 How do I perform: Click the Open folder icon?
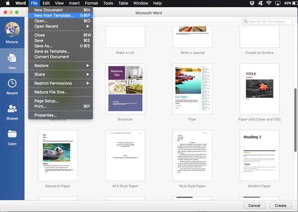[12, 134]
